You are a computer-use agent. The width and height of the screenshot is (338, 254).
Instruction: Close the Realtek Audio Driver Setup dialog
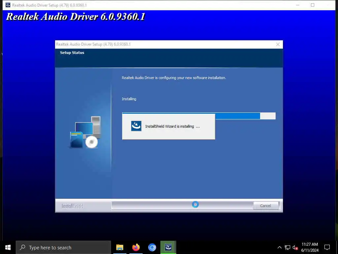[278, 44]
